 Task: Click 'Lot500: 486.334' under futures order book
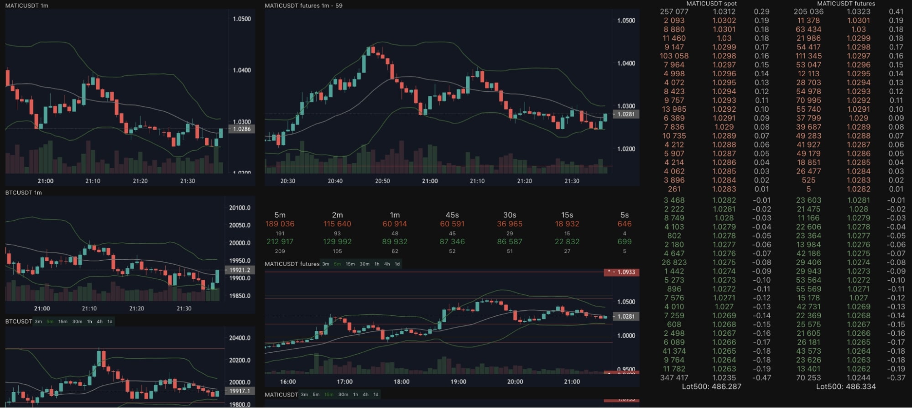[x=846, y=387]
